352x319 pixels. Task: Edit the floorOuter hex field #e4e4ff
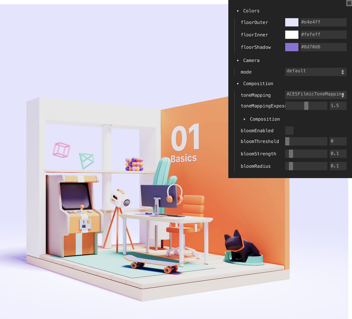[323, 22]
